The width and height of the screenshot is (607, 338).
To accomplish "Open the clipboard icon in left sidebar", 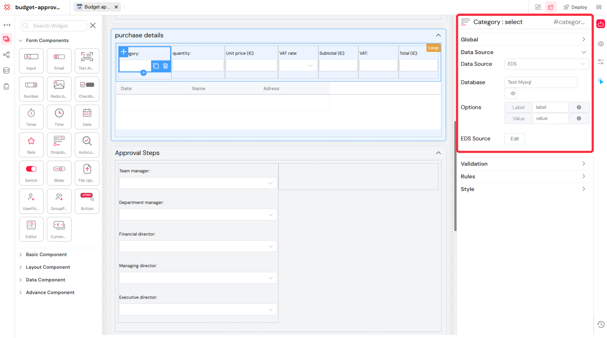I will 6,86.
